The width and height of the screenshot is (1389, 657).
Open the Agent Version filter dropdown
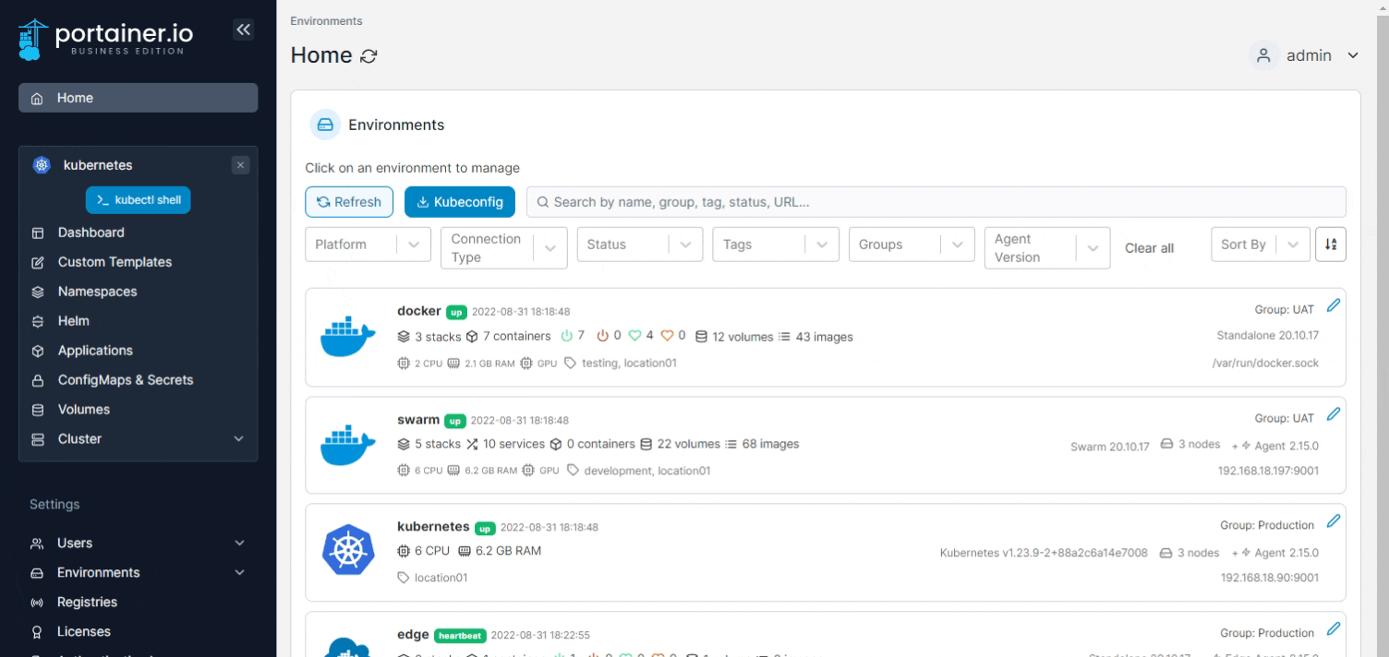coord(1047,248)
